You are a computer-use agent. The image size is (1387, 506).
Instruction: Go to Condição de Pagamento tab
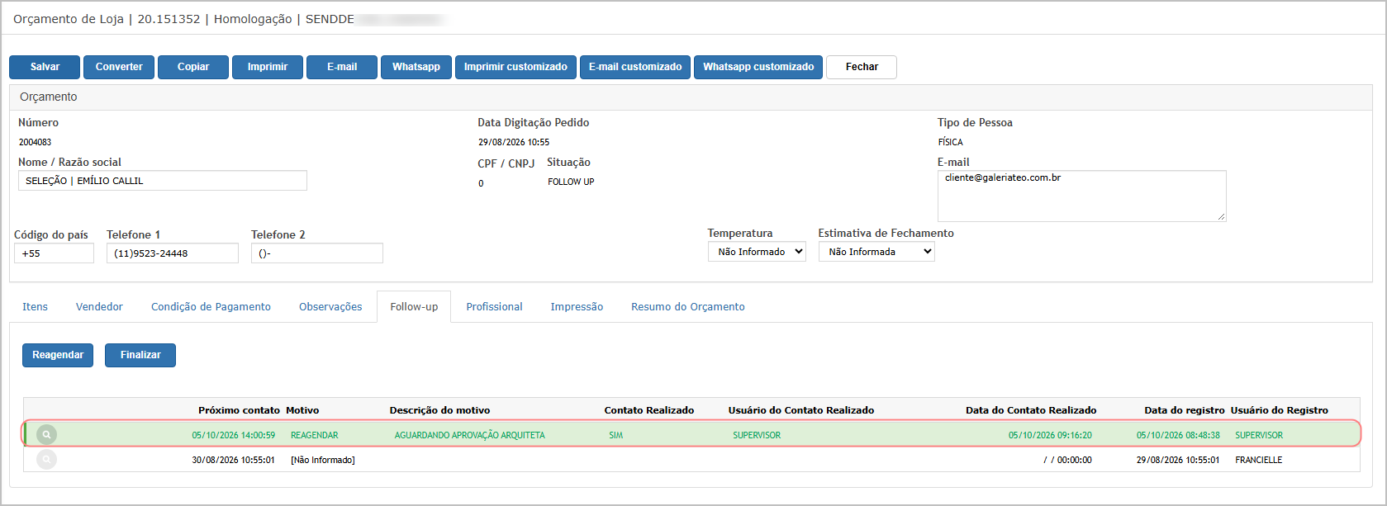click(x=211, y=307)
